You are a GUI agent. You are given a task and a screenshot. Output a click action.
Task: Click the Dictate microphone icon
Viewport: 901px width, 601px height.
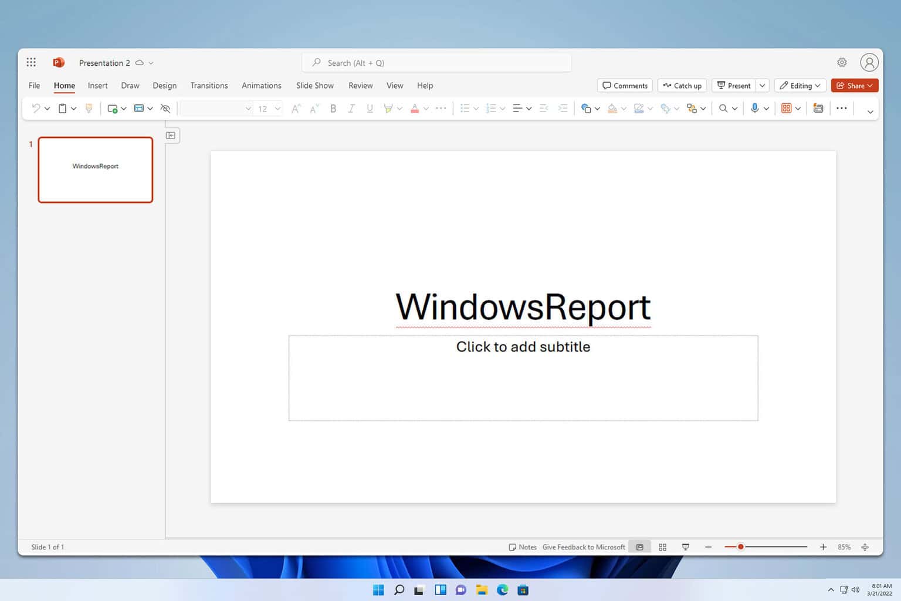tap(755, 108)
